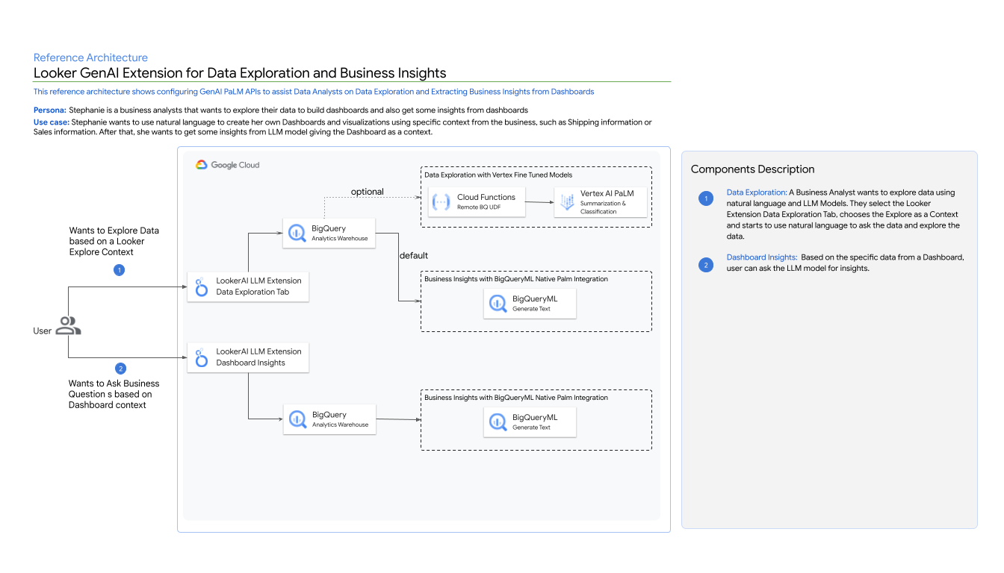The image size is (1004, 573).
Task: Click the default arrow label
Action: [414, 255]
